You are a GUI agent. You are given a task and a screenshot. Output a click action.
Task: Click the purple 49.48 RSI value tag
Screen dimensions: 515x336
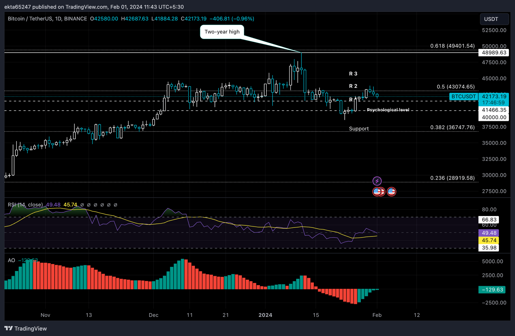489,233
